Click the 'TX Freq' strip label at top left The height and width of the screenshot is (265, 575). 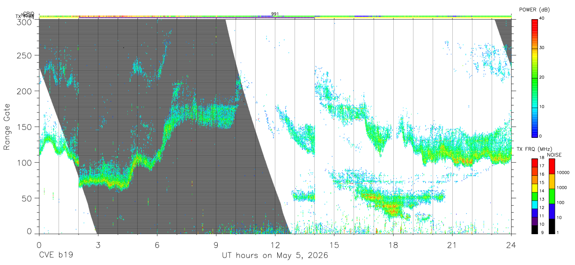pyautogui.click(x=25, y=16)
